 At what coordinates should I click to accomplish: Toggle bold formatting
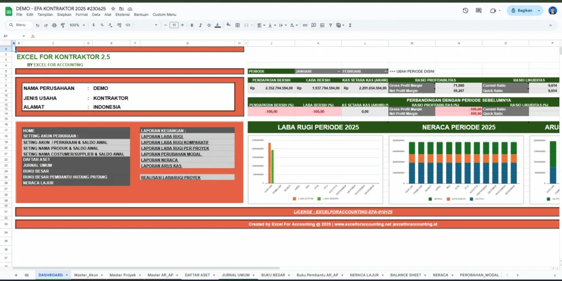click(x=191, y=25)
